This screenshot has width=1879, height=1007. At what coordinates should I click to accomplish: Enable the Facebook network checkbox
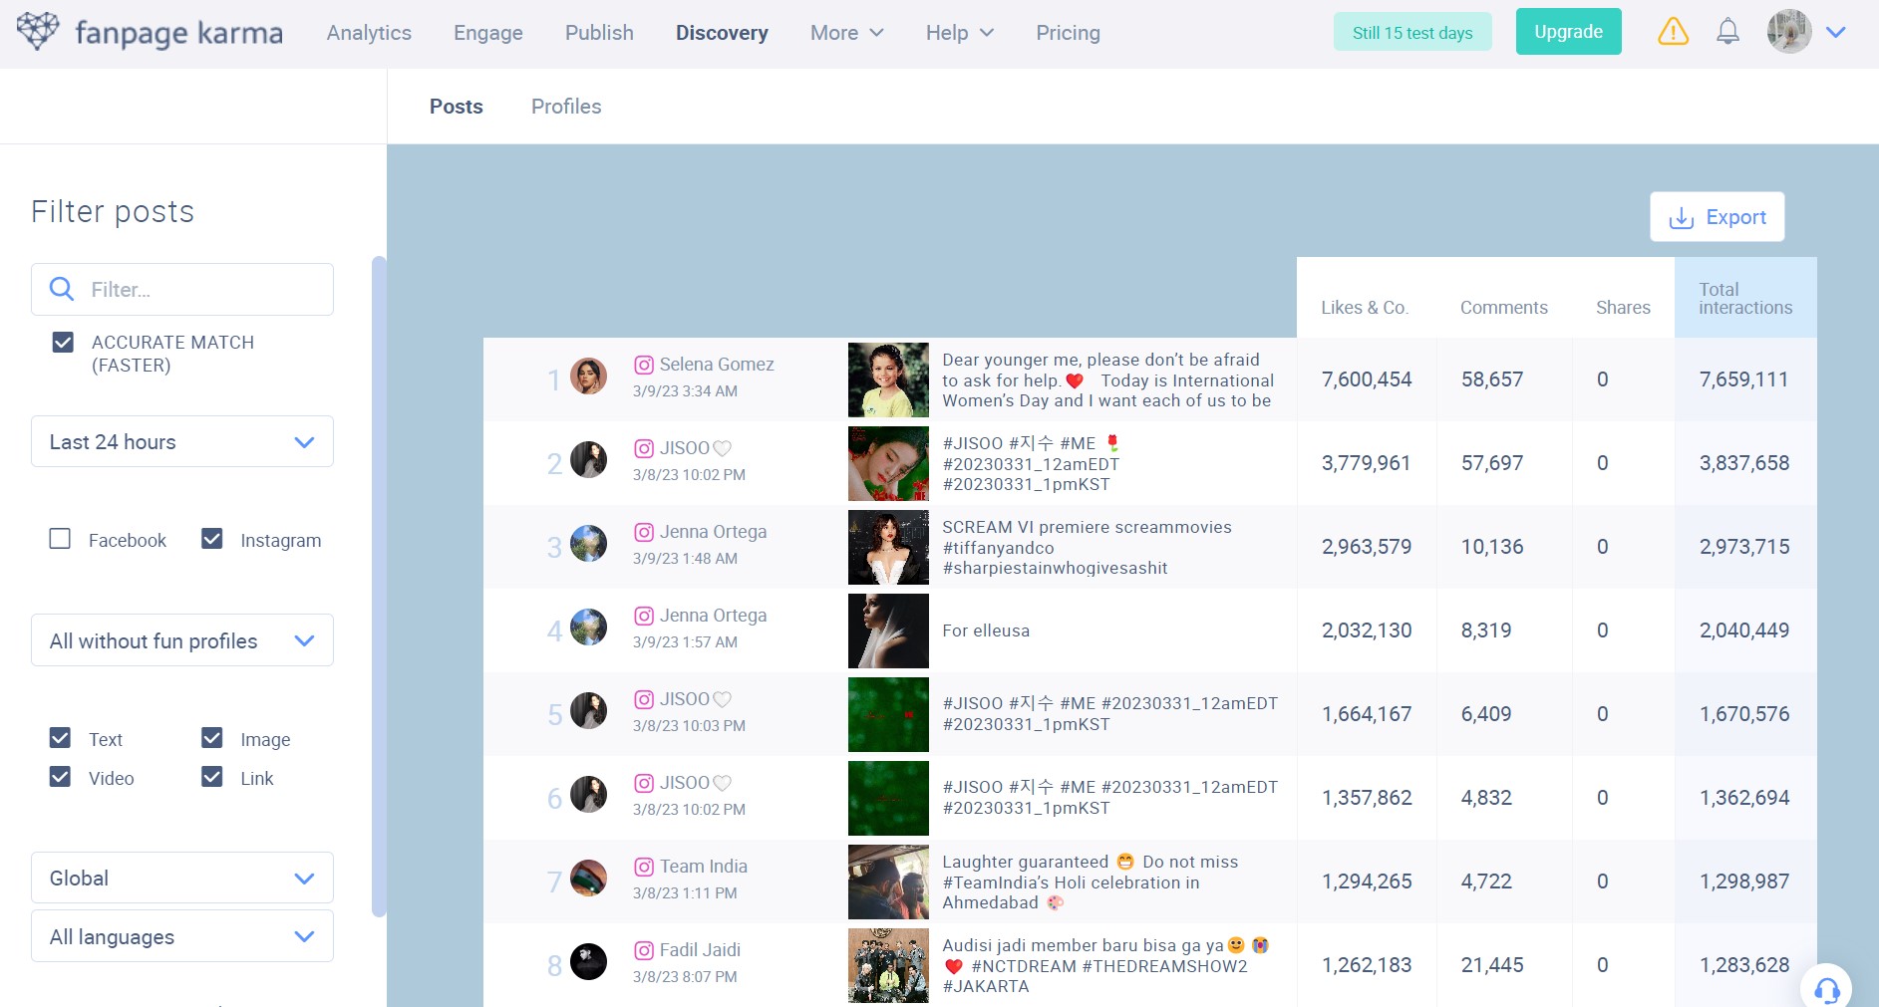click(60, 539)
